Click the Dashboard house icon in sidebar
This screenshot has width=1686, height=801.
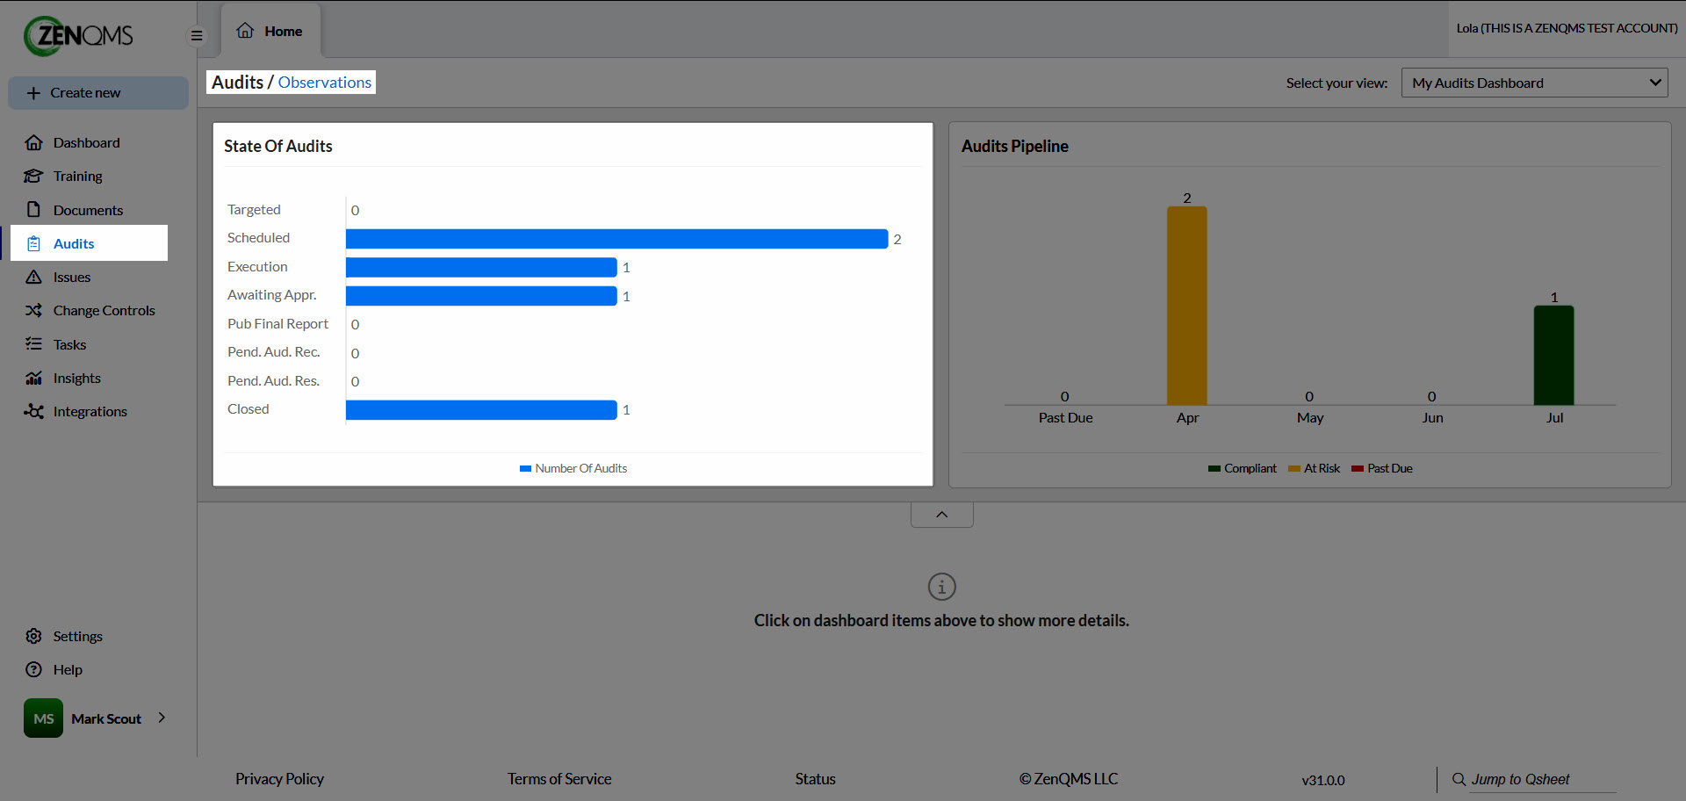pyautogui.click(x=33, y=142)
